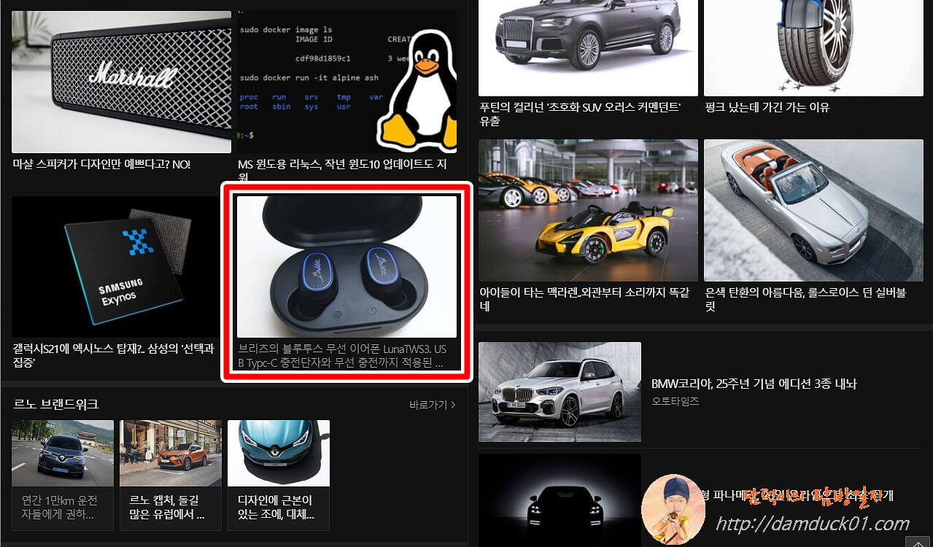Follow the '바로가기' shortcut link
Viewport: 933px width, 547px height.
pos(433,405)
